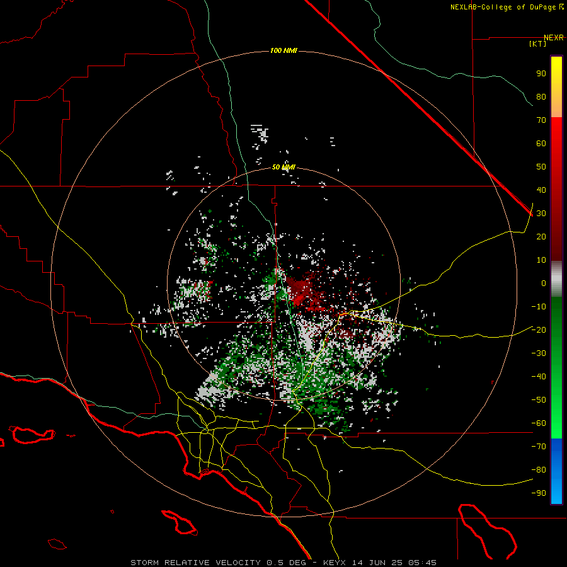
Task: Click the -70 value on velocity scale
Action: (x=539, y=447)
